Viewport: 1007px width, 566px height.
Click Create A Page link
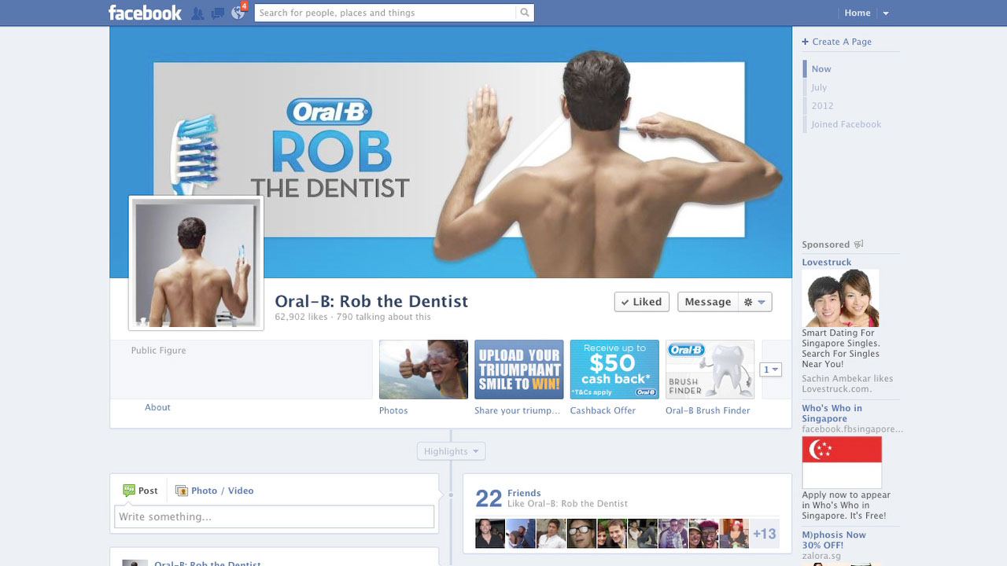click(836, 42)
